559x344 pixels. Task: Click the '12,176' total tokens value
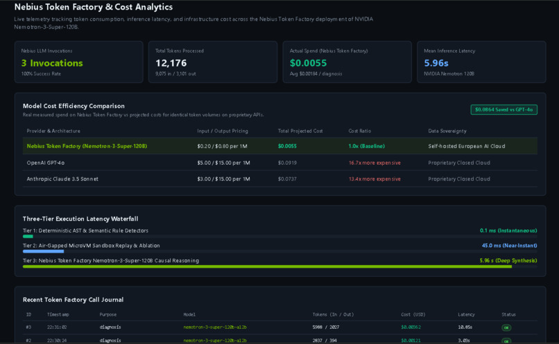171,63
